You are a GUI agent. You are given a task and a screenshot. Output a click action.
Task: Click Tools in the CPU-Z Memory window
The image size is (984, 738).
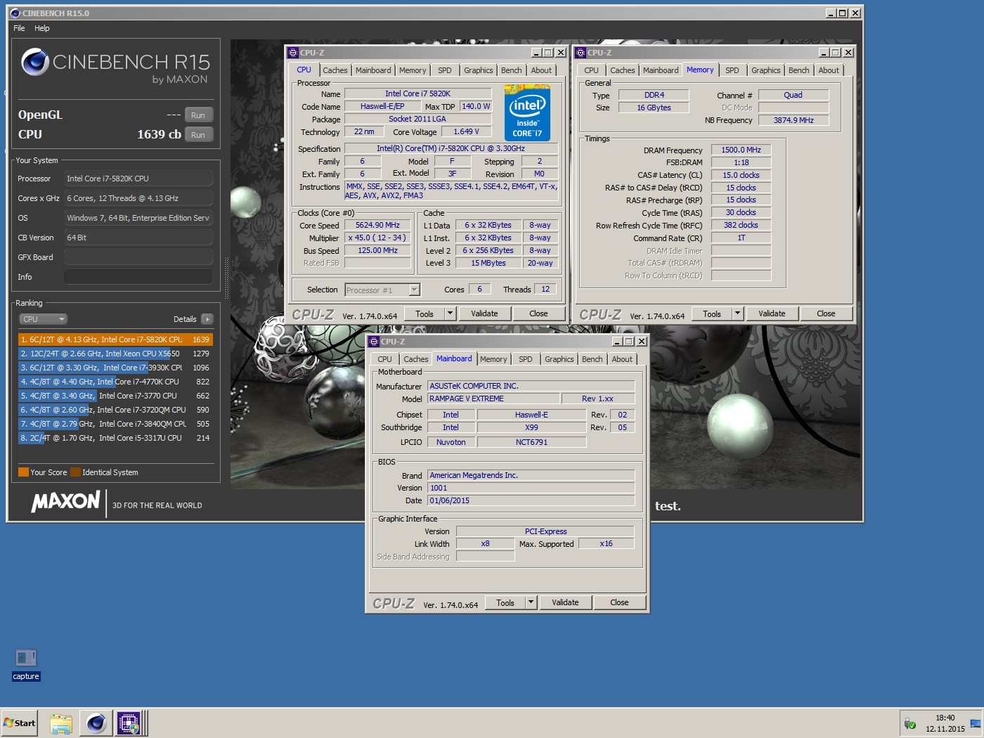pyautogui.click(x=712, y=314)
